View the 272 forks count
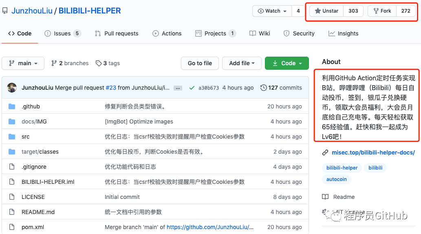The height and width of the screenshot is (234, 421). (x=406, y=11)
